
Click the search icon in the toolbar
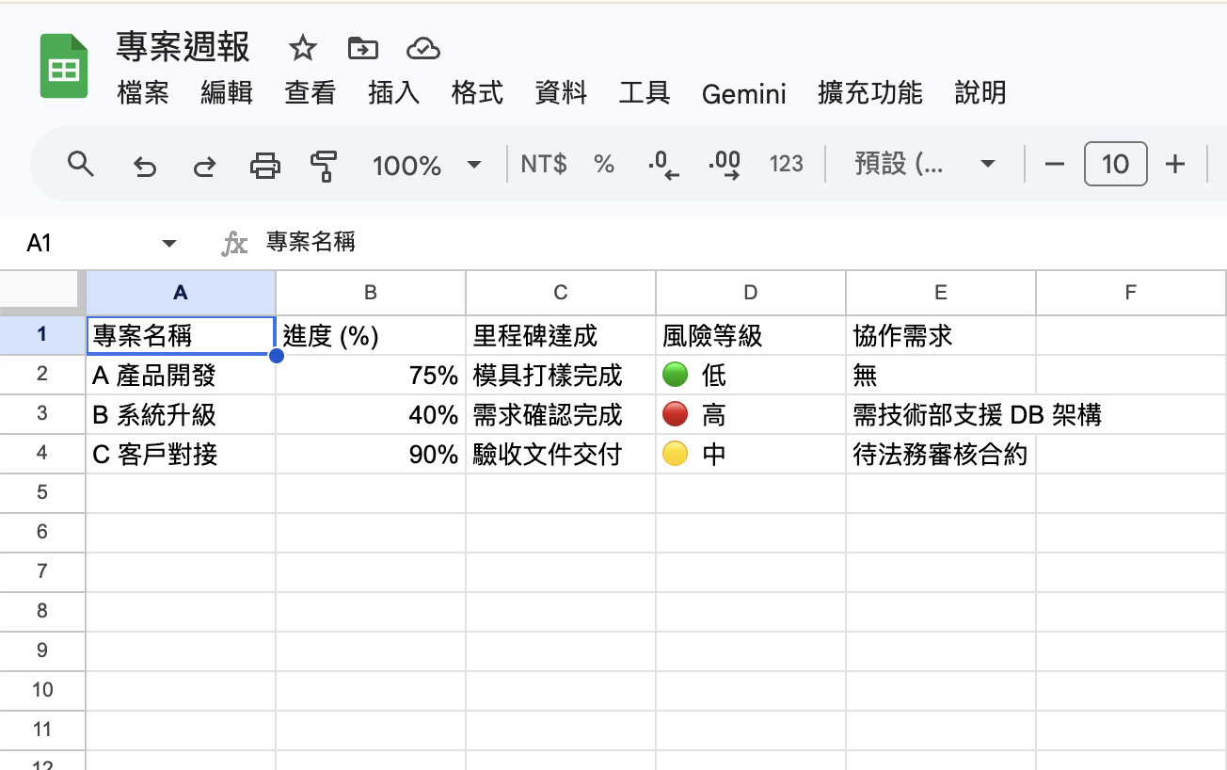(81, 164)
